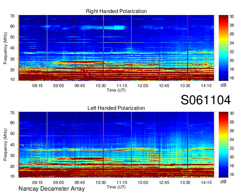Screen dimensions: 238x193
Task: Click the "12:45" time tick of Left Handed plot
Action: tap(164, 183)
